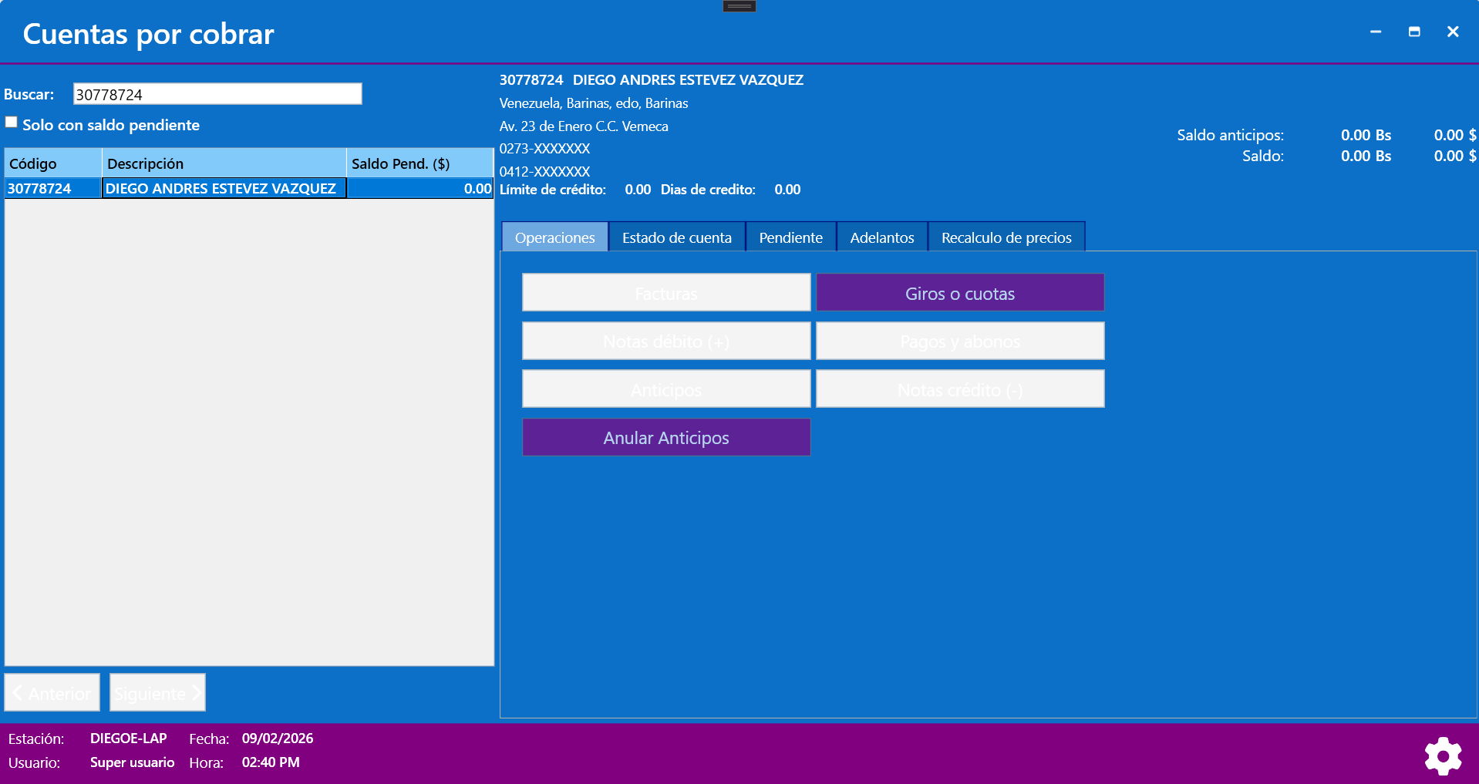1479x784 pixels.
Task: Enable Solo con saldo pendiente checkbox
Action: coord(12,123)
